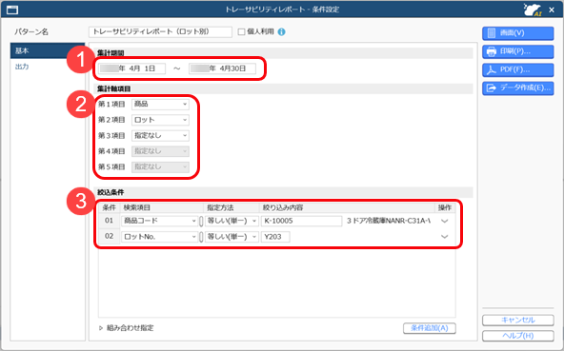Screen dimensions: 564x351
Task: Toggle the 個人利用 checkbox
Action: (x=242, y=32)
